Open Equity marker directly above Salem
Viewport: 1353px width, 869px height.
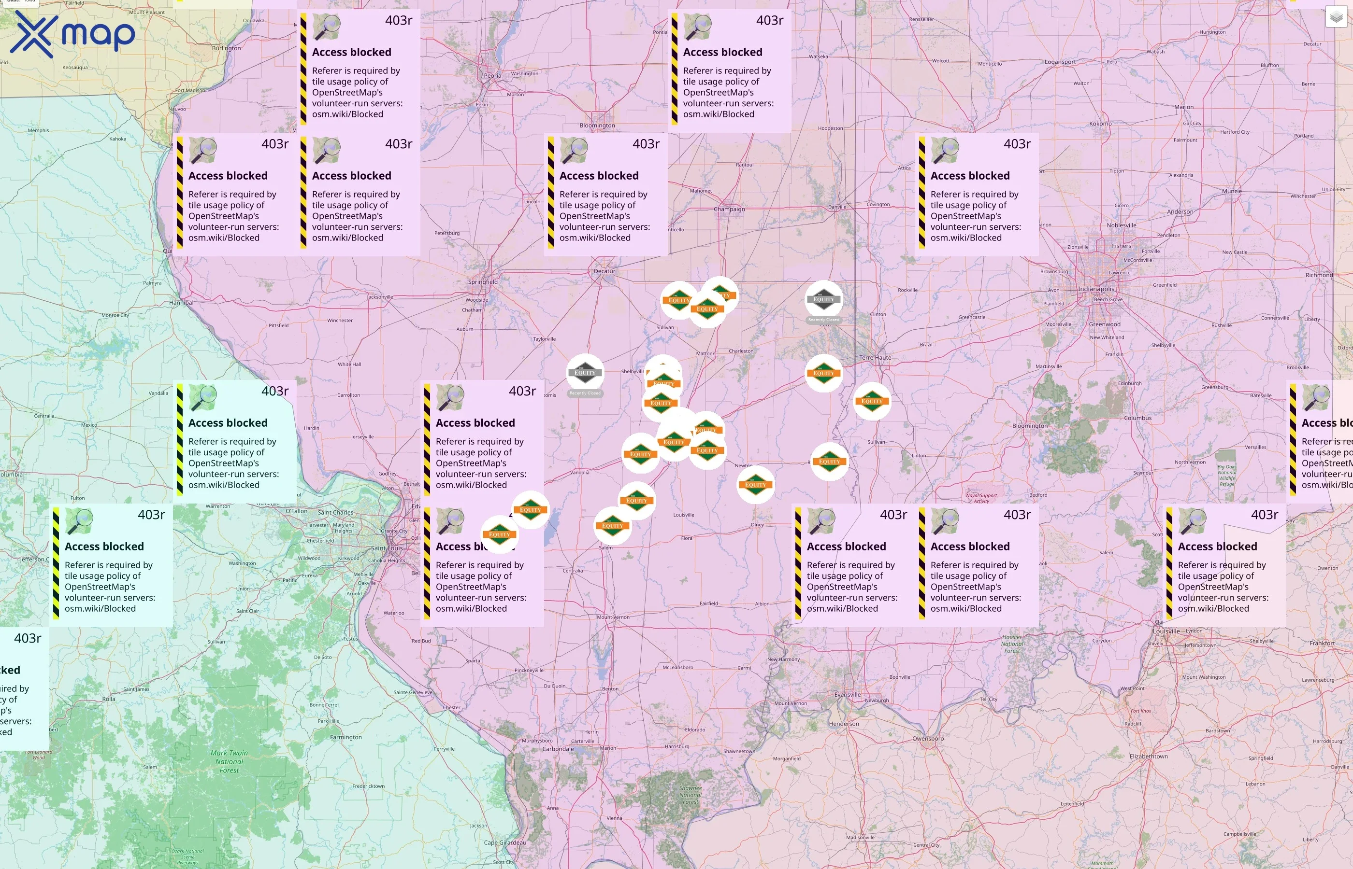coord(612,526)
